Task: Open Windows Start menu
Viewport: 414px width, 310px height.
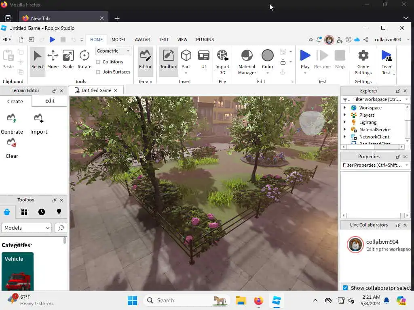Action: pos(132,300)
